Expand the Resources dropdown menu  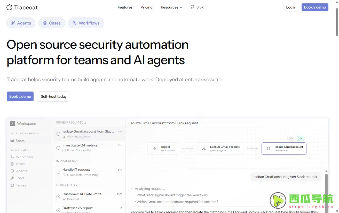pyautogui.click(x=171, y=7)
